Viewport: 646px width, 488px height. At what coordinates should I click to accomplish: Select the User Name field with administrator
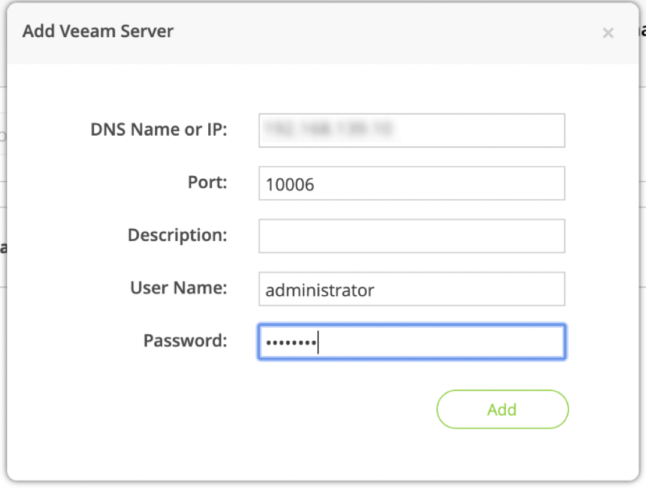click(411, 289)
